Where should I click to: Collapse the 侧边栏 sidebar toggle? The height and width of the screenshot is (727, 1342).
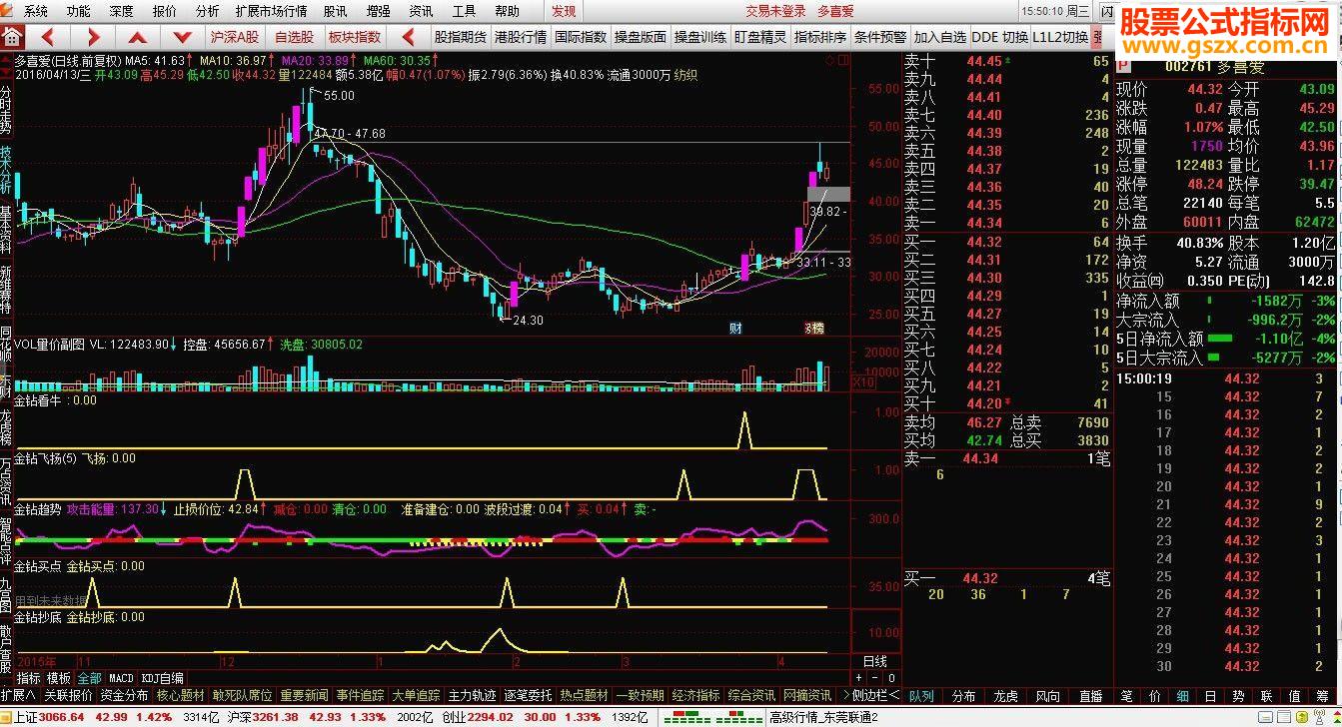pos(875,695)
